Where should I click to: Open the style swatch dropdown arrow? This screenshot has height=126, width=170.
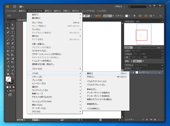point(129,16)
